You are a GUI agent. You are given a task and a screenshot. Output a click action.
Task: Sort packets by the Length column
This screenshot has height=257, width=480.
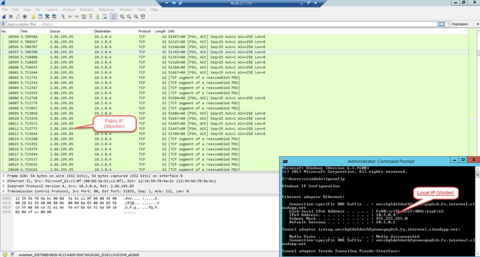coord(160,31)
